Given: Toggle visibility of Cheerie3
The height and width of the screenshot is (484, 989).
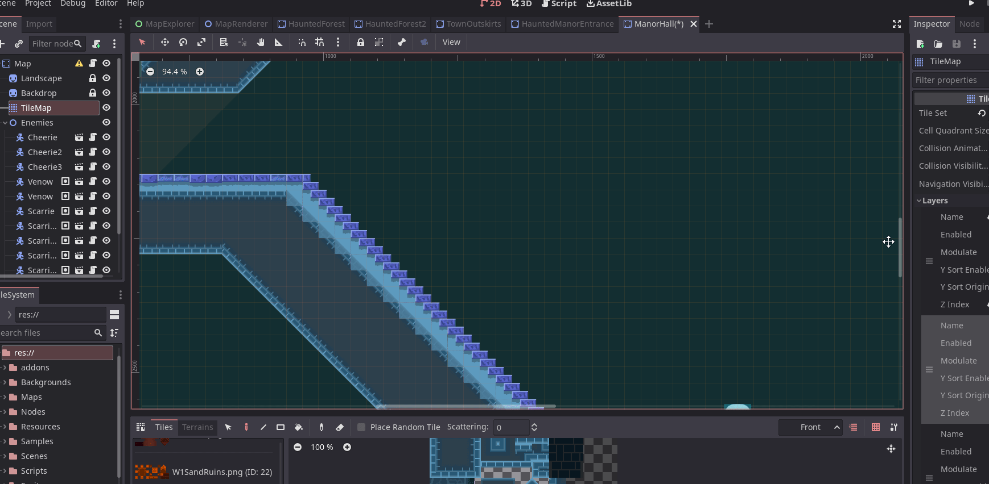Looking at the screenshot, I should point(106,166).
